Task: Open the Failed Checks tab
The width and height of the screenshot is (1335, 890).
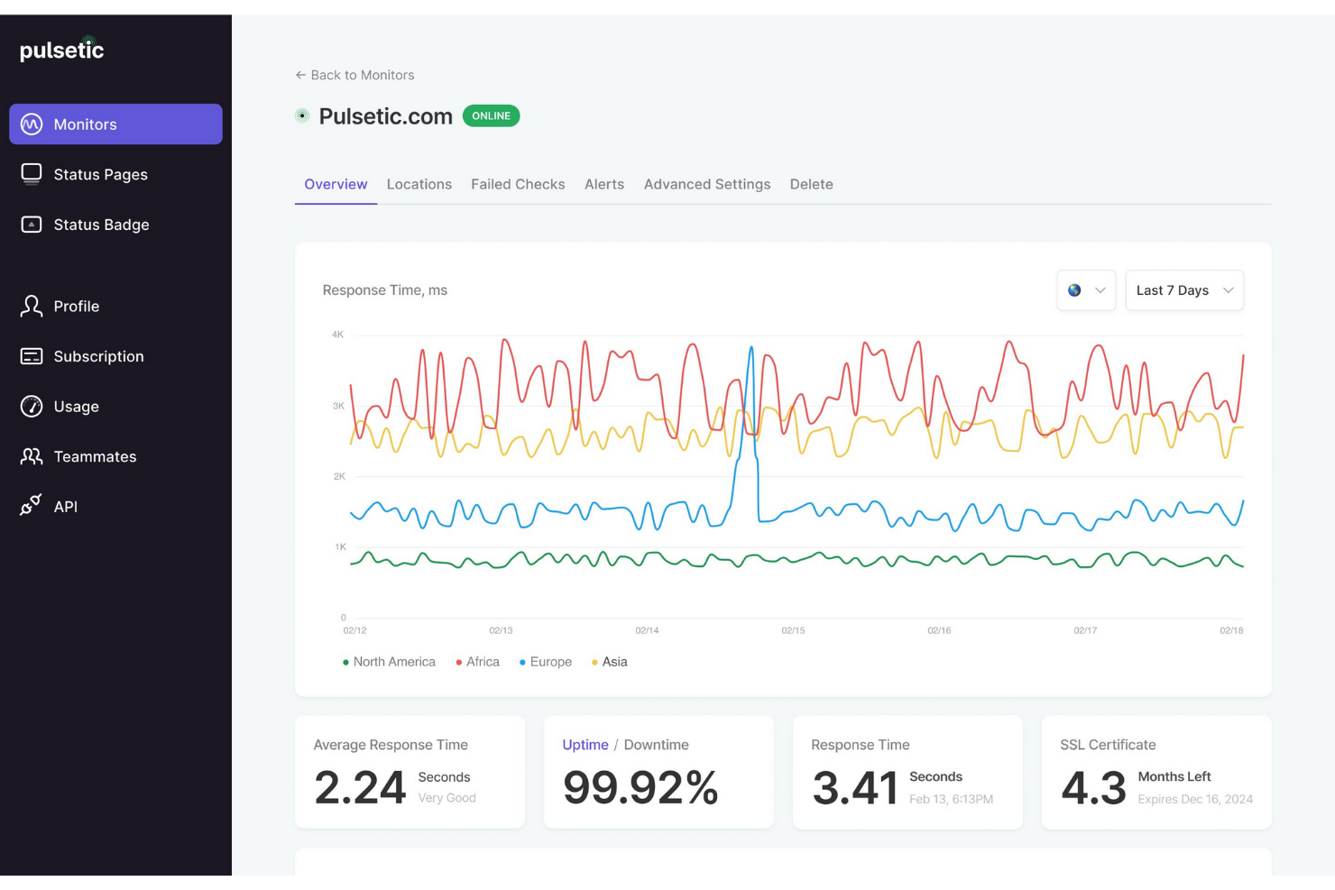Action: [x=518, y=184]
